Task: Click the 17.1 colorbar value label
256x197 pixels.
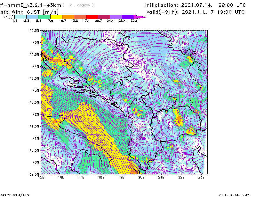Action: [x=86, y=21]
